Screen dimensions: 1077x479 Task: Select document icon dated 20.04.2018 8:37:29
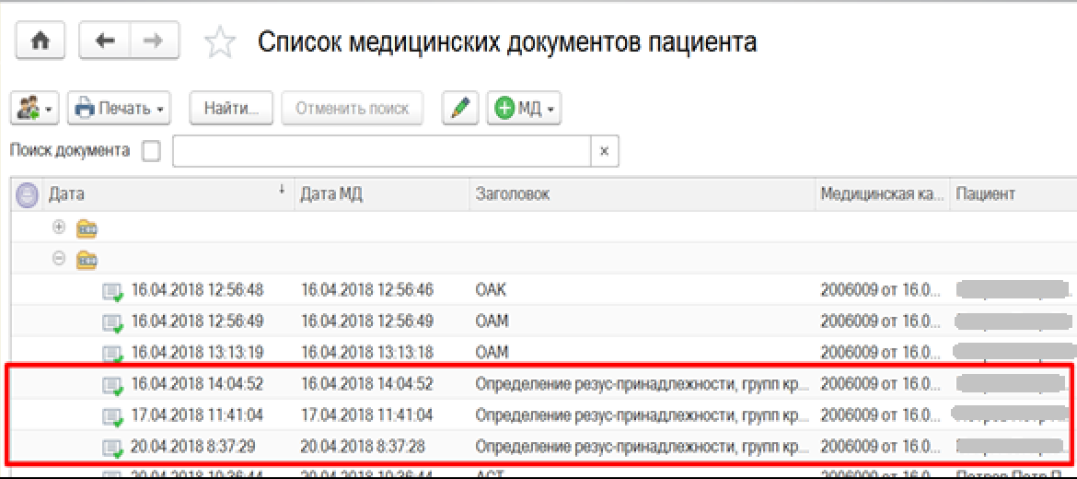point(112,449)
